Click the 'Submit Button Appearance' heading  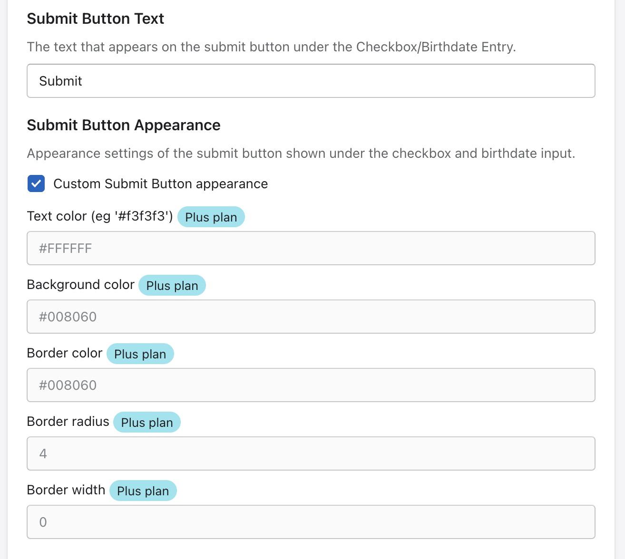coord(123,125)
